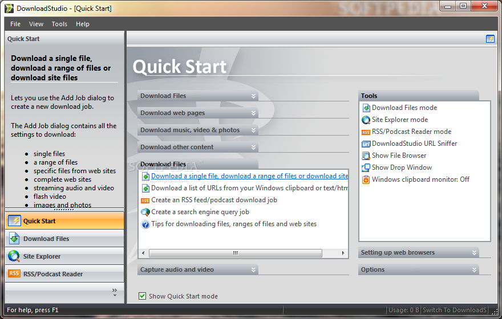Click the Show Drop Window icon
The image size is (502, 319).
tap(366, 167)
